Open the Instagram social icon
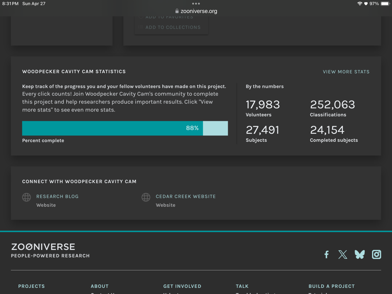The width and height of the screenshot is (392, 294). point(376,254)
